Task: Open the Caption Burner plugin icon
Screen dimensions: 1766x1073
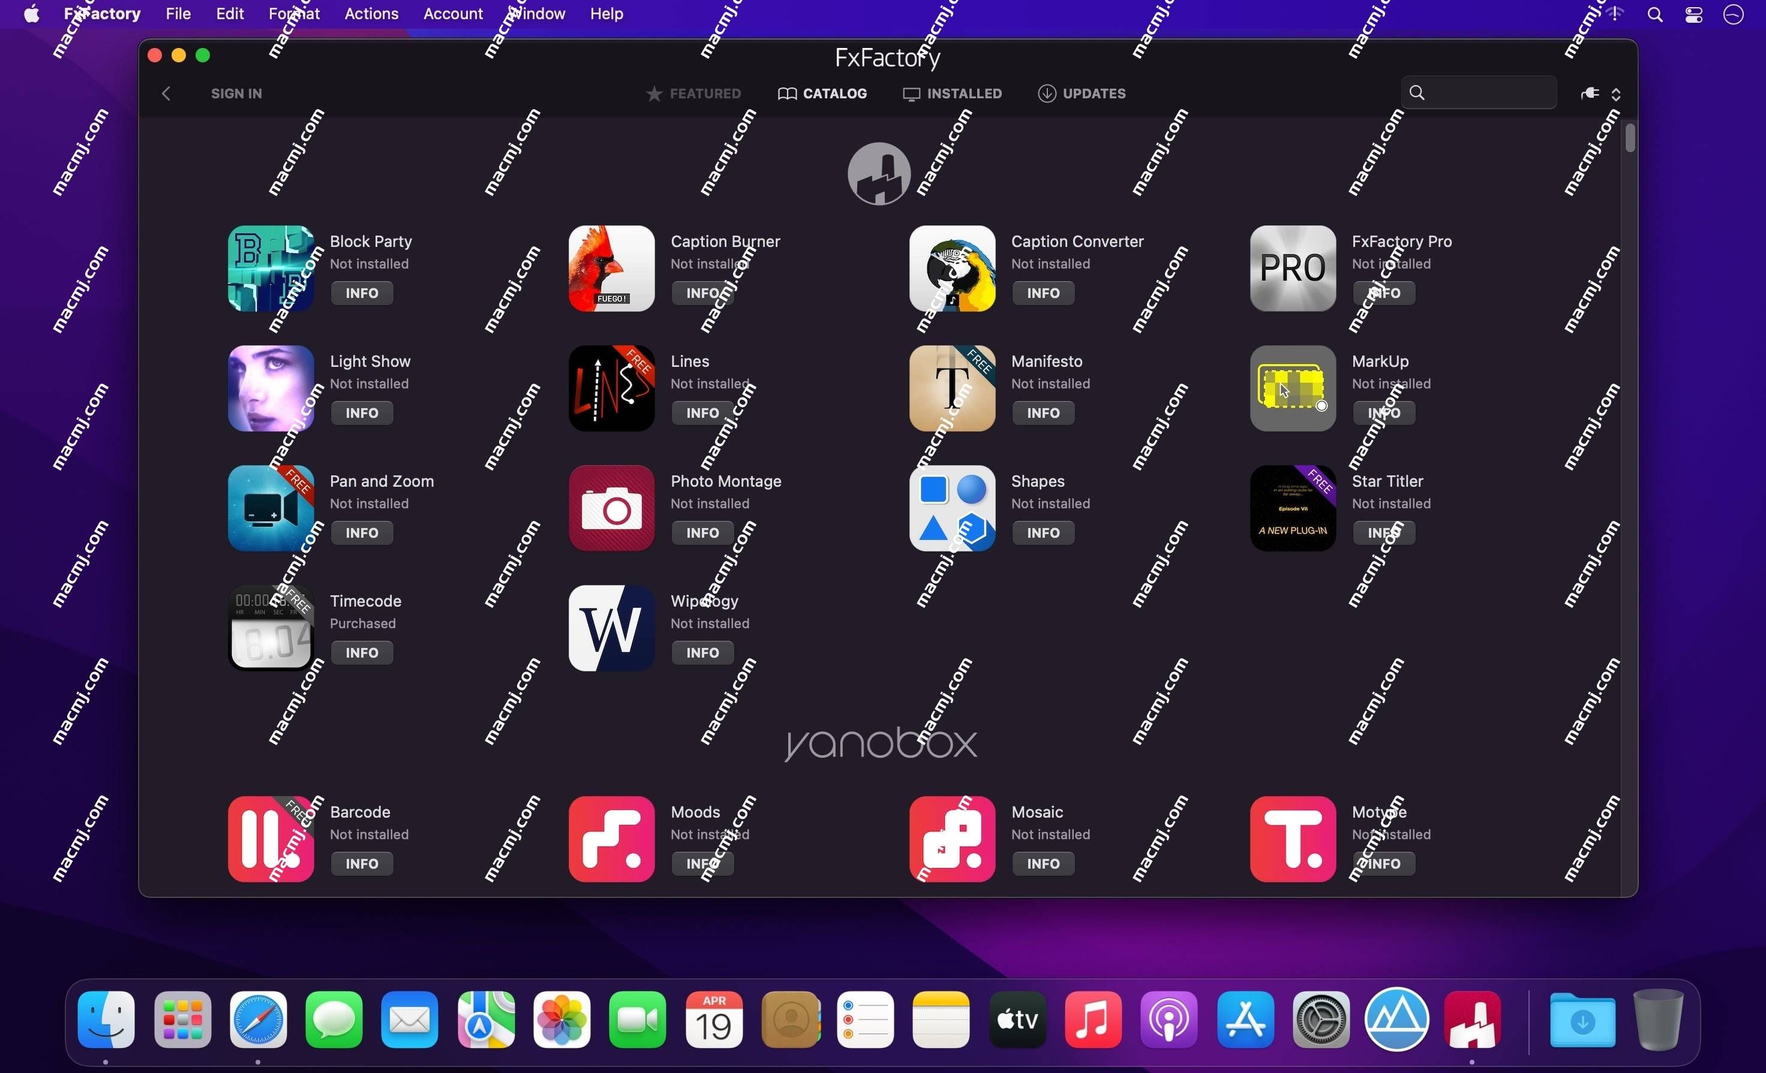Action: click(612, 269)
